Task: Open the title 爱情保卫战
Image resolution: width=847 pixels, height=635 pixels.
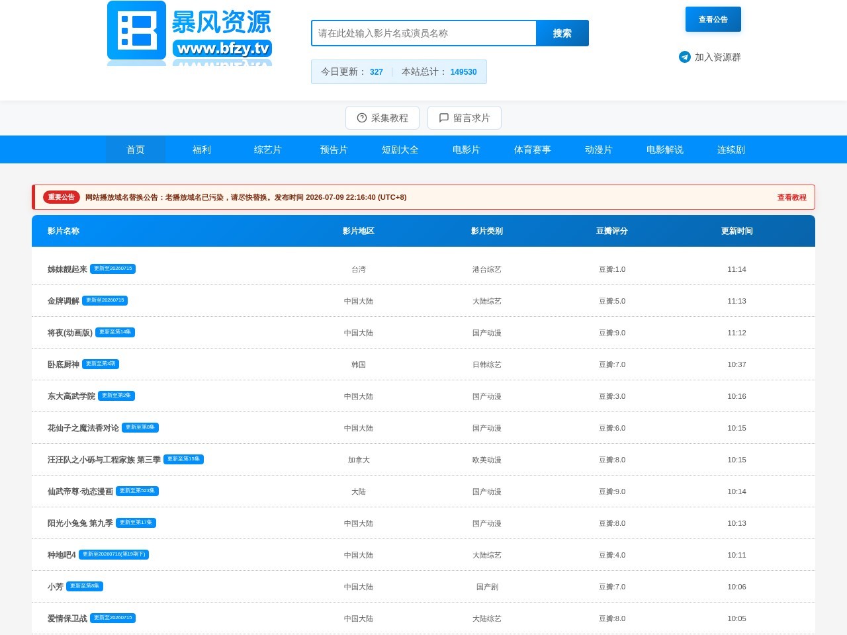Action: (x=67, y=618)
